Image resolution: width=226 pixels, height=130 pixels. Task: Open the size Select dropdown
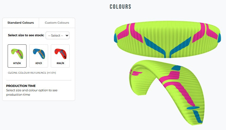[57, 35]
